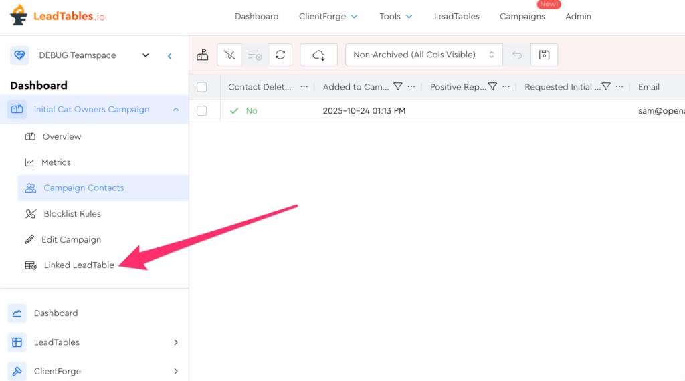Go to Blocklist Rules in sidebar
The width and height of the screenshot is (685, 381).
[x=72, y=214]
